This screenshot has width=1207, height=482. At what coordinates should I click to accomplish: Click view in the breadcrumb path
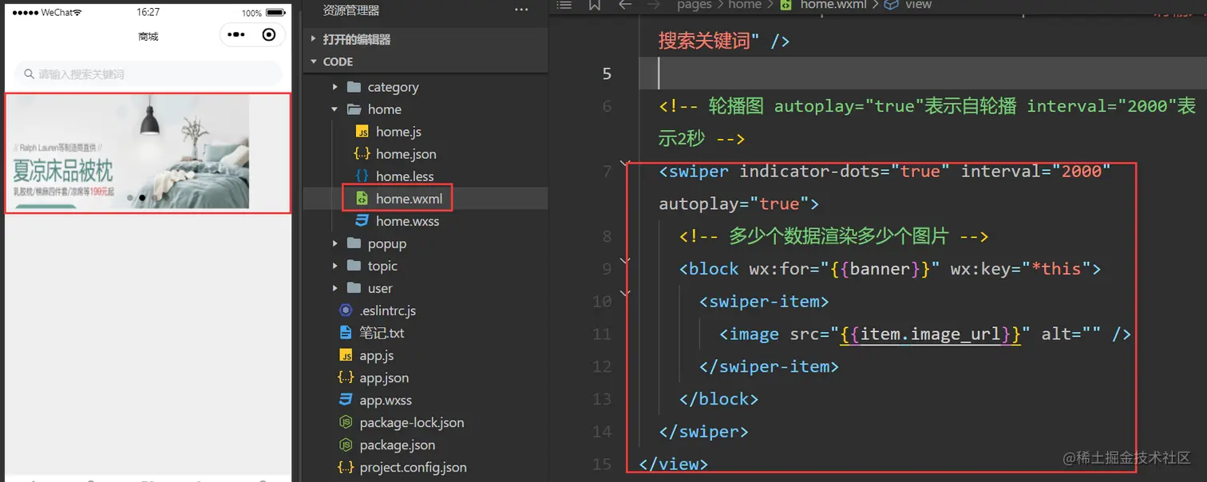(x=918, y=5)
